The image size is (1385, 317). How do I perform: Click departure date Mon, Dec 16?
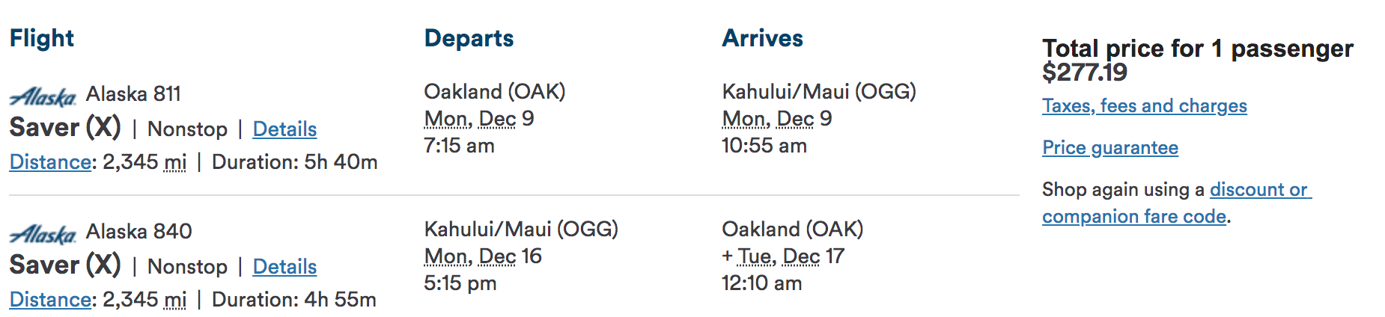click(x=483, y=256)
